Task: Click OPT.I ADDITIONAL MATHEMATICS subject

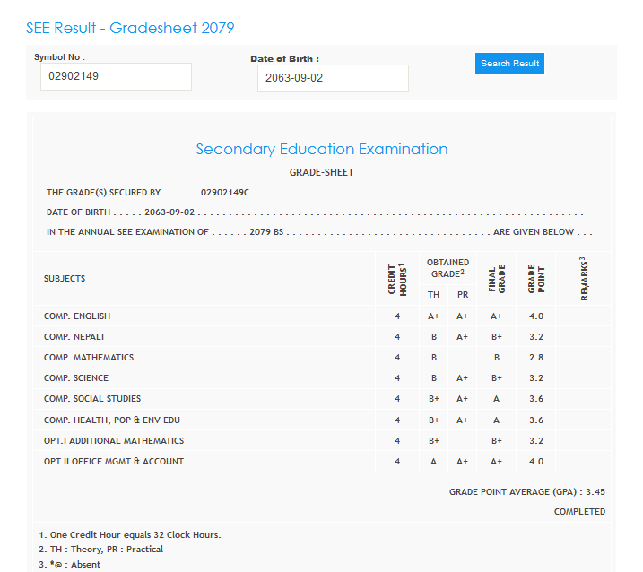Action: (x=114, y=441)
